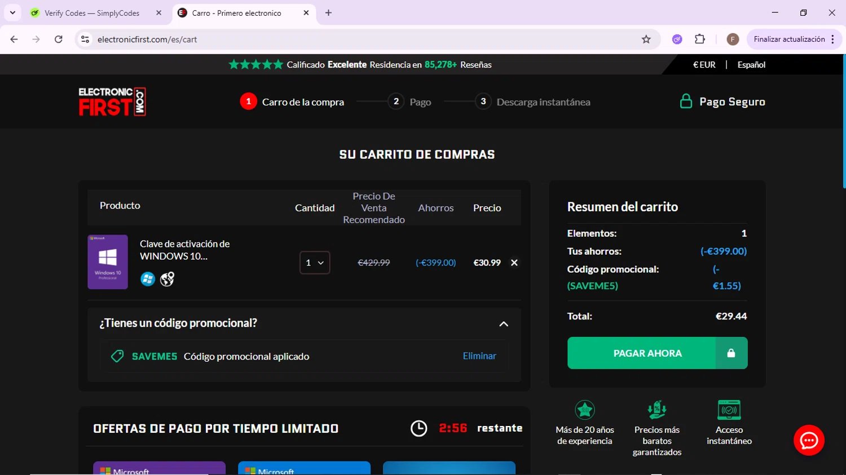
Task: Go back to the previous page
Action: click(14, 39)
